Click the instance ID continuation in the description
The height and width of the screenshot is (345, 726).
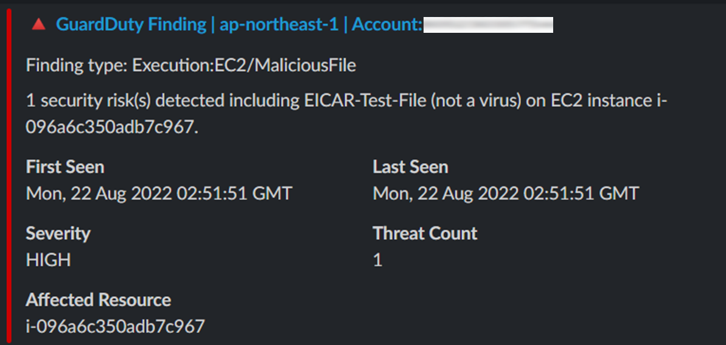click(112, 127)
